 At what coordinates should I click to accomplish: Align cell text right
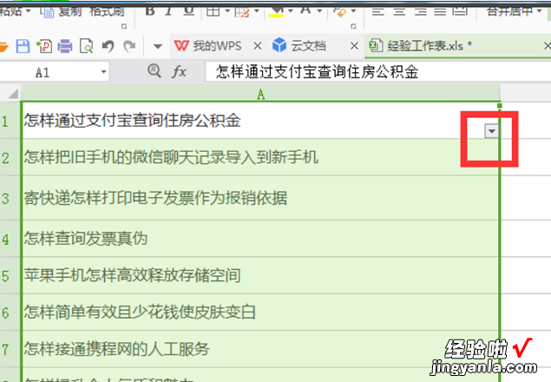(421, 11)
